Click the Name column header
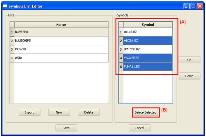This screenshot has width=206, height=137. click(x=61, y=25)
